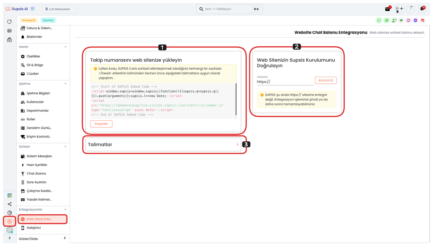Expand the left sidebar with arrow
The image size is (433, 246).
[9, 238]
